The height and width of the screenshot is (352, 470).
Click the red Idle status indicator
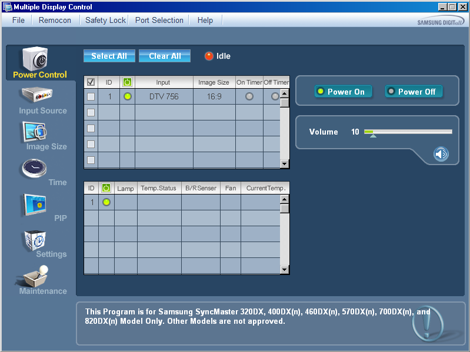click(x=209, y=56)
